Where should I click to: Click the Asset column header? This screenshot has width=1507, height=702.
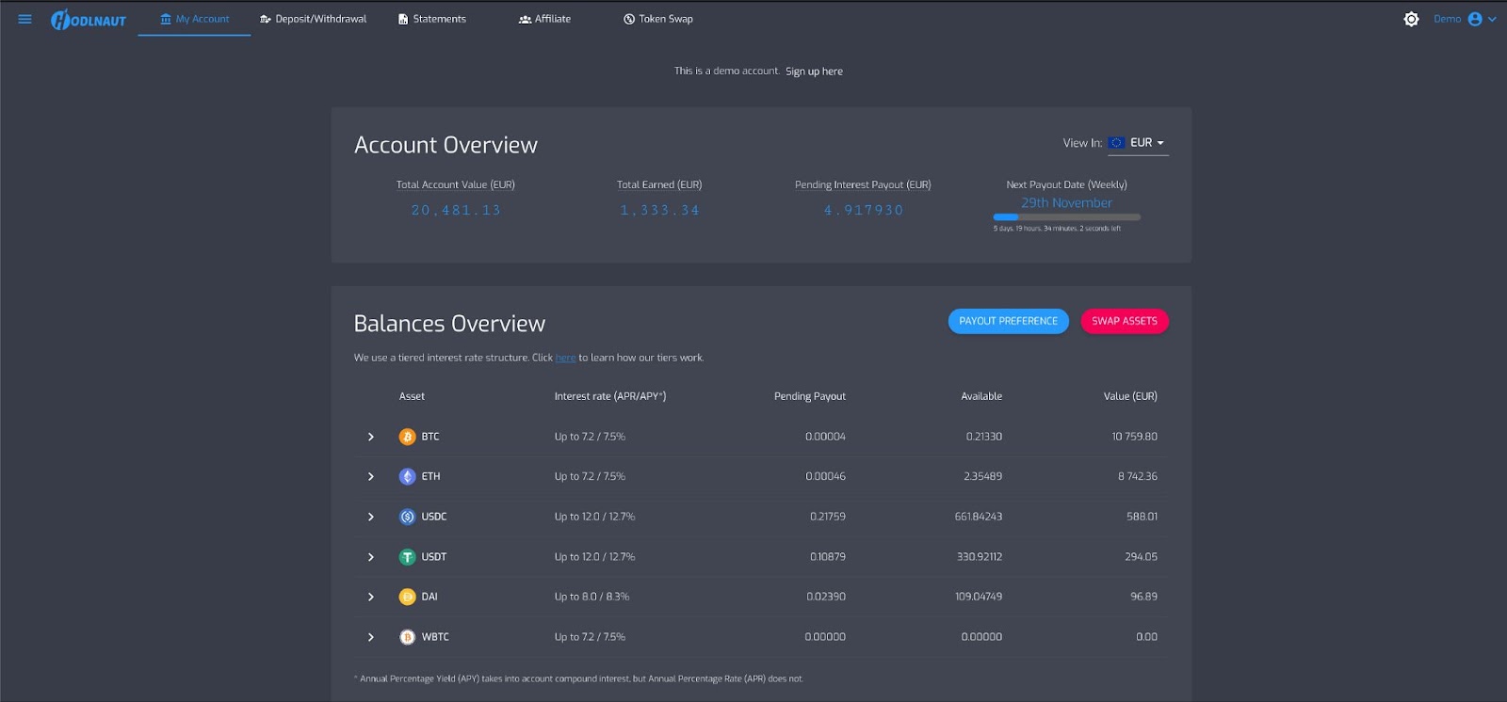(x=412, y=396)
